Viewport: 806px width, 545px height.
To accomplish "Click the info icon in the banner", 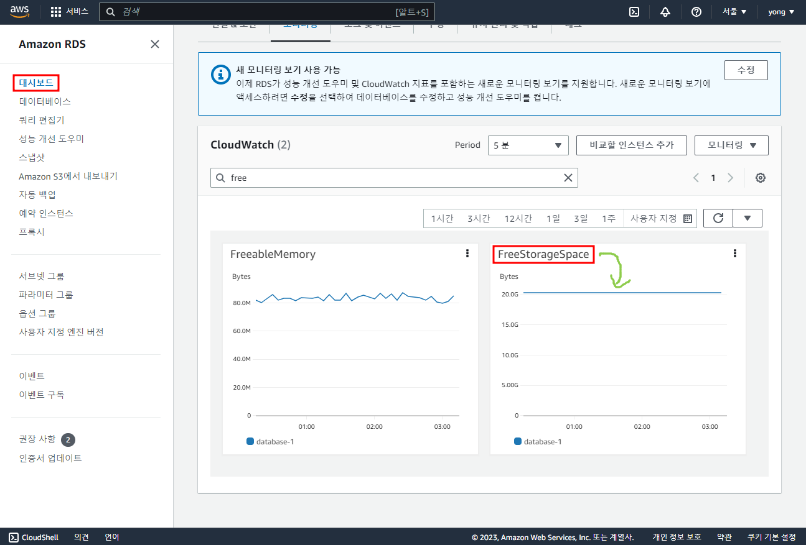I will (220, 75).
